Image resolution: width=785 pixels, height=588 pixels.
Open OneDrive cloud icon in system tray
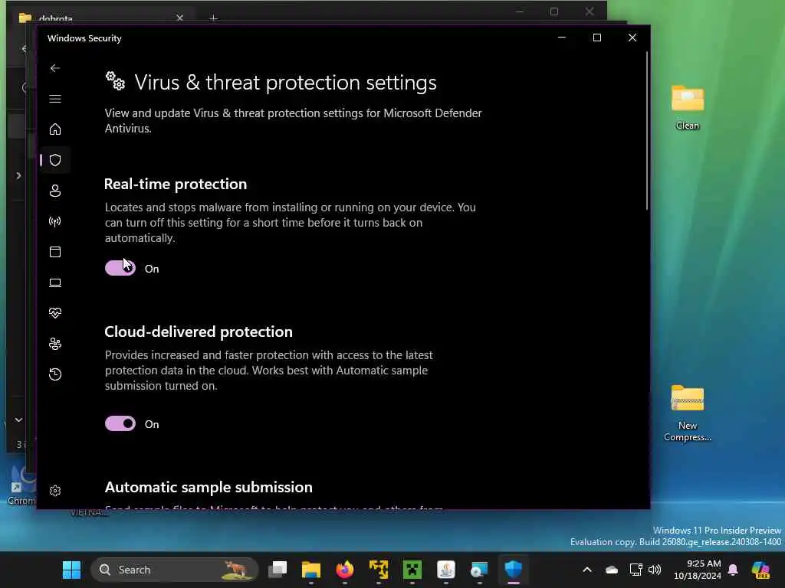pyautogui.click(x=612, y=570)
